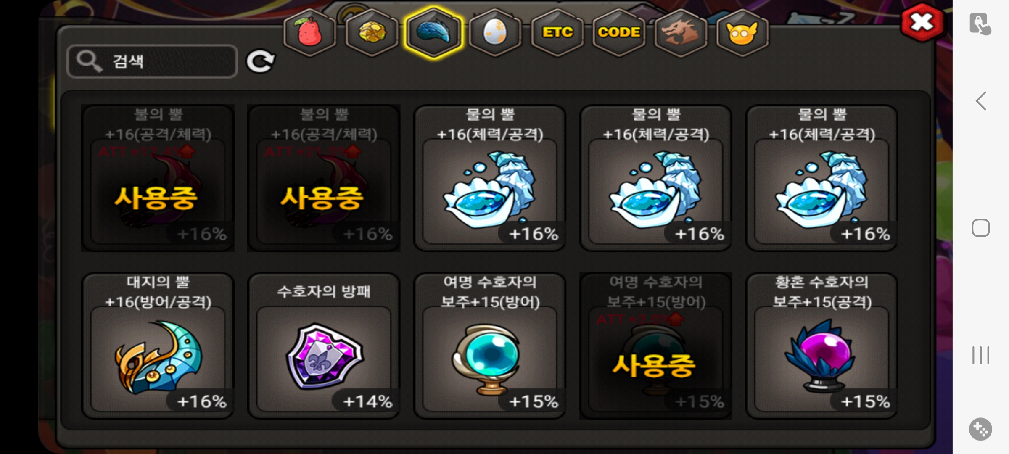Select the blue horn equipment tab
1009x454 pixels.
pos(433,32)
